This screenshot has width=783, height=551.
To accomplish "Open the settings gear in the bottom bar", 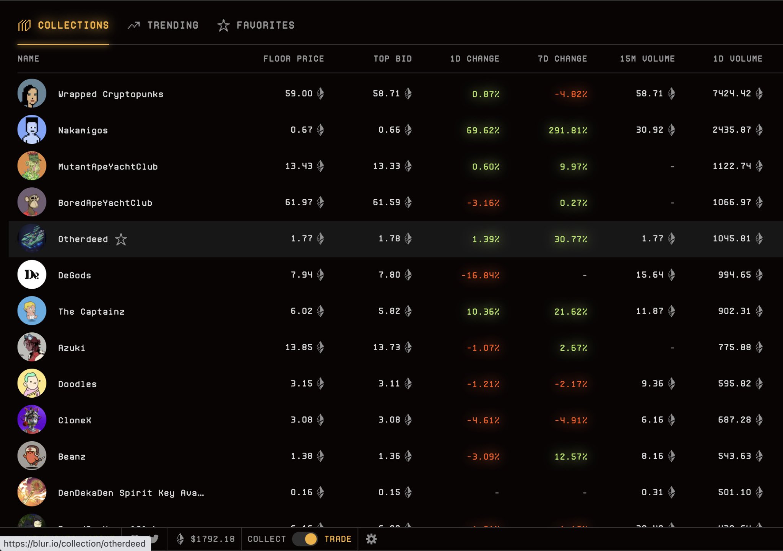I will 371,539.
